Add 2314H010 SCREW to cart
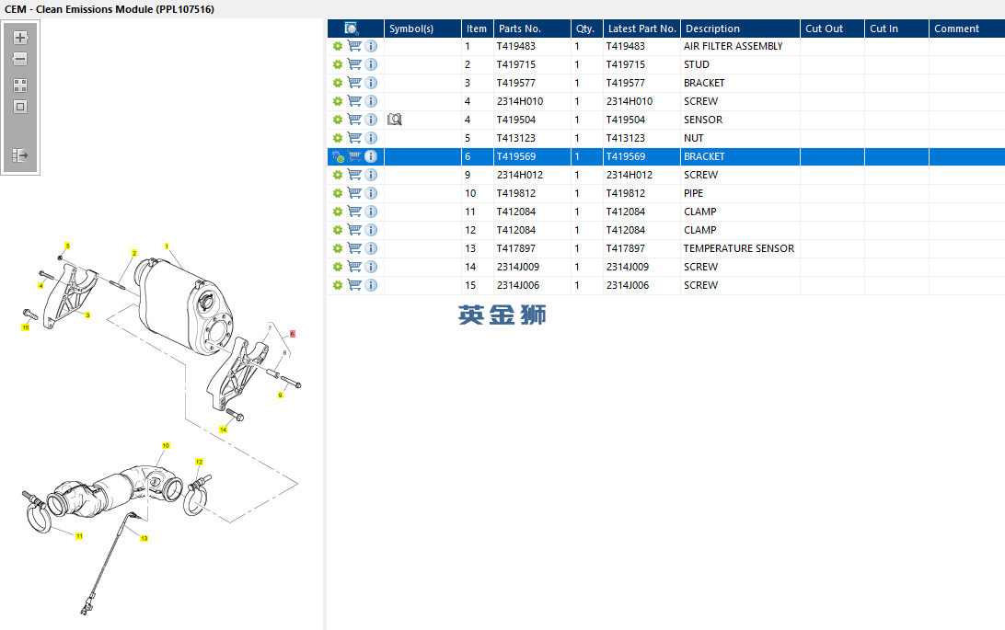This screenshot has width=1005, height=630. pyautogui.click(x=353, y=101)
